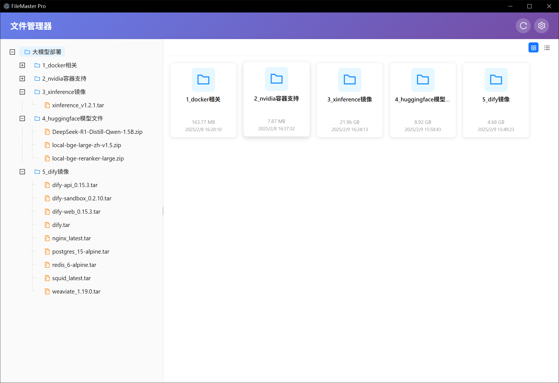
Task: Expand the 1_docker相关 tree node
Action: [22, 65]
